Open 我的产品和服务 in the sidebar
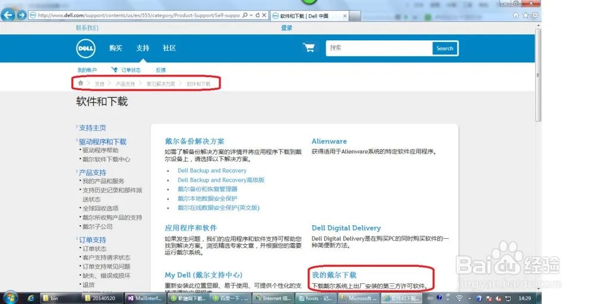The image size is (594, 304). 103,181
